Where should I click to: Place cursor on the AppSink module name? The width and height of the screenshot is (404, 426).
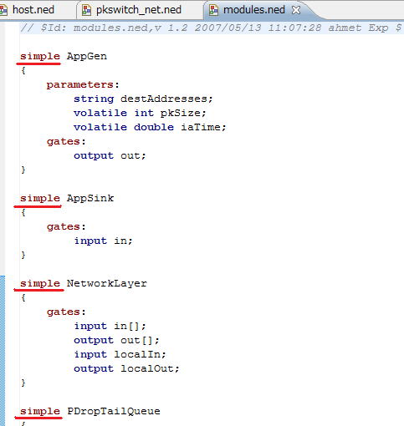pos(90,198)
